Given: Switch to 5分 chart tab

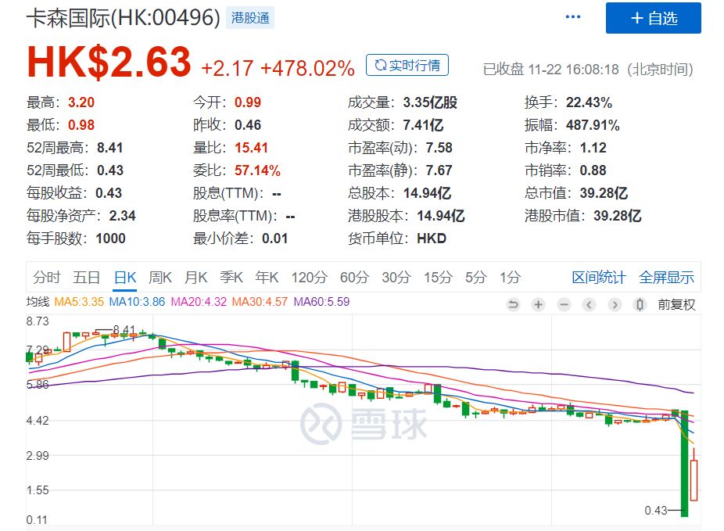Looking at the screenshot, I should pos(475,278).
